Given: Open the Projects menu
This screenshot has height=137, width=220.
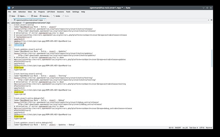Looking at the screenshot, I should tap(41, 12).
